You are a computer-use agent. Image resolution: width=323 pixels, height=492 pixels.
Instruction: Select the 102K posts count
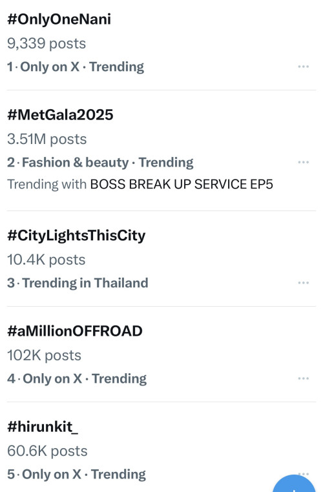pyautogui.click(x=45, y=356)
